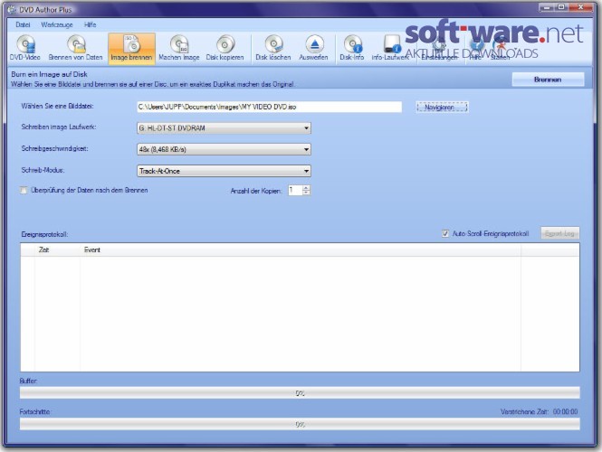Toggle Auto-Scroll Ereignisprotokoll checkbox
This screenshot has width=602, height=452.
click(445, 233)
